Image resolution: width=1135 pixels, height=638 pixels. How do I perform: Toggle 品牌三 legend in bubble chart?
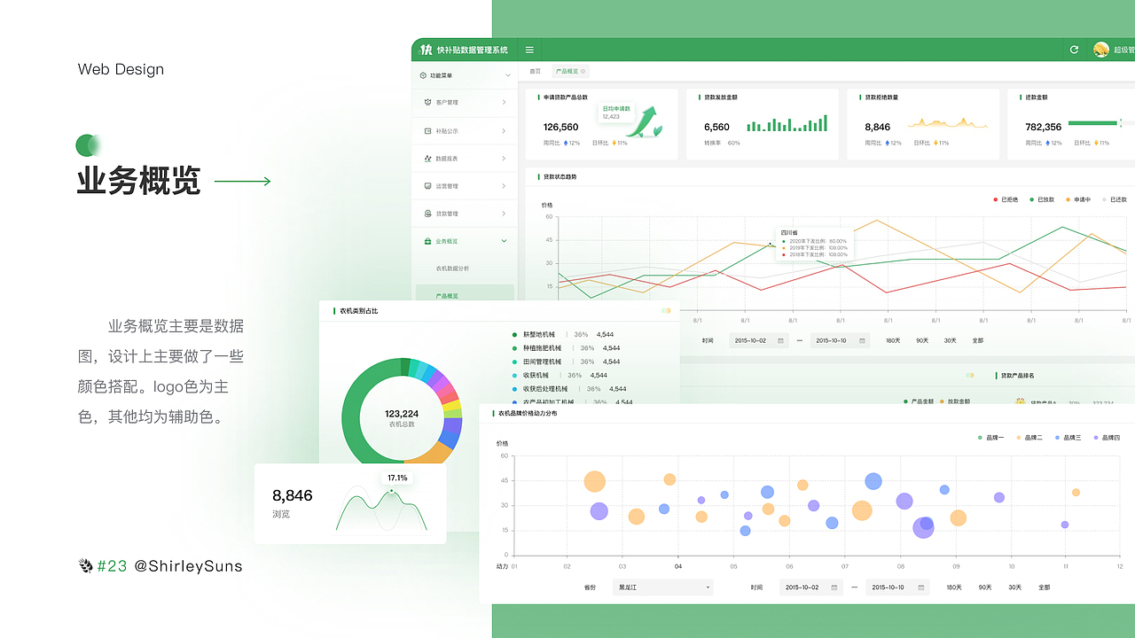pyautogui.click(x=1068, y=438)
